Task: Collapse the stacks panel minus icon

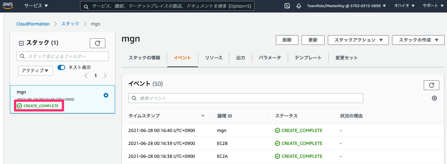Action: pyautogui.click(x=21, y=43)
